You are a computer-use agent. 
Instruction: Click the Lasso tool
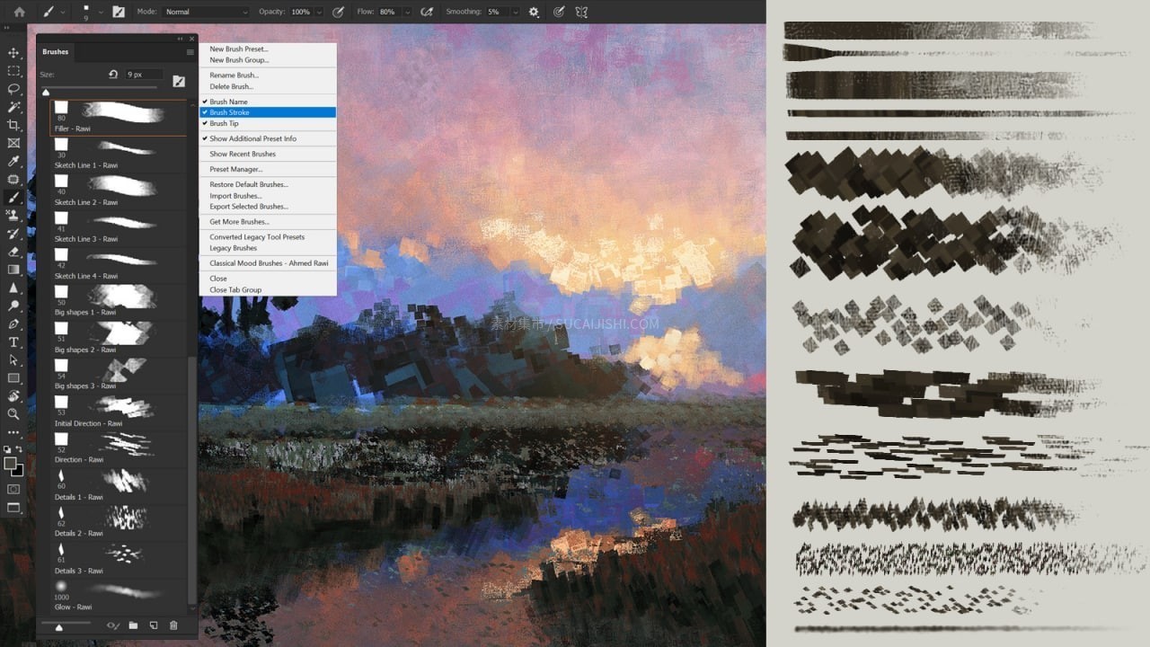[x=13, y=89]
